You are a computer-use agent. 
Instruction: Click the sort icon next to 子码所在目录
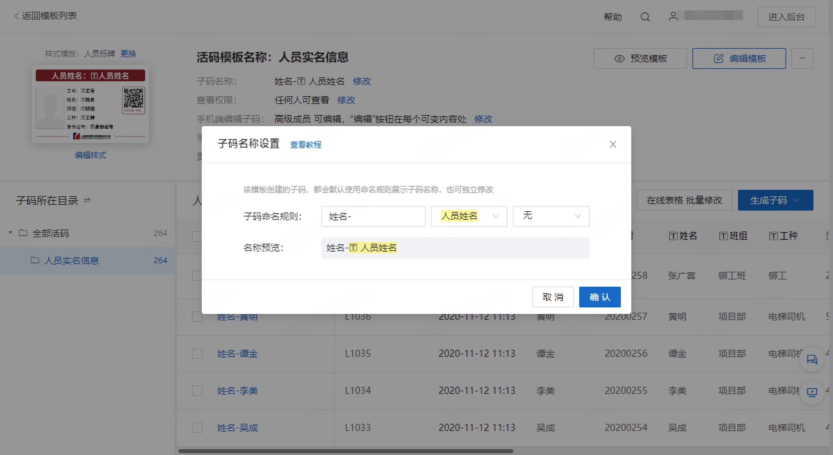tap(87, 200)
